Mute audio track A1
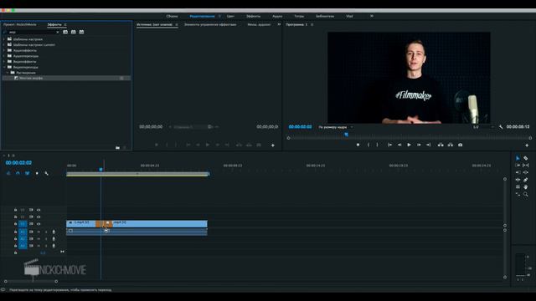The image size is (536, 301). tap(39, 232)
